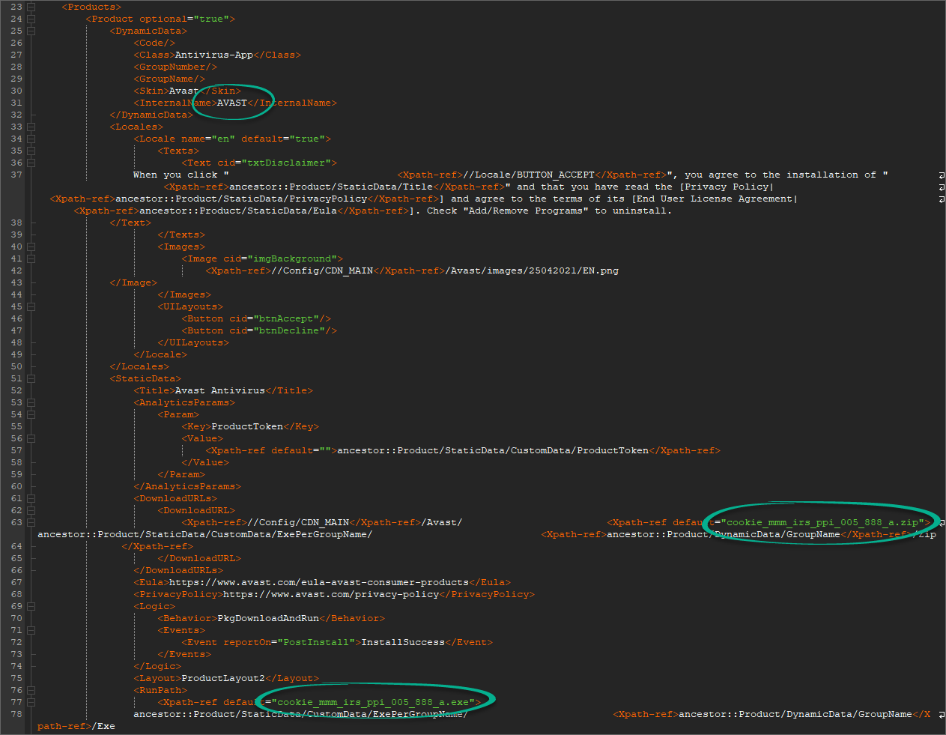Collapse the Value fold on line 56

coord(31,438)
